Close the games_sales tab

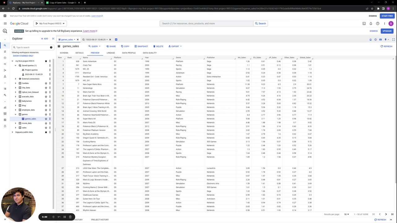(78, 40)
